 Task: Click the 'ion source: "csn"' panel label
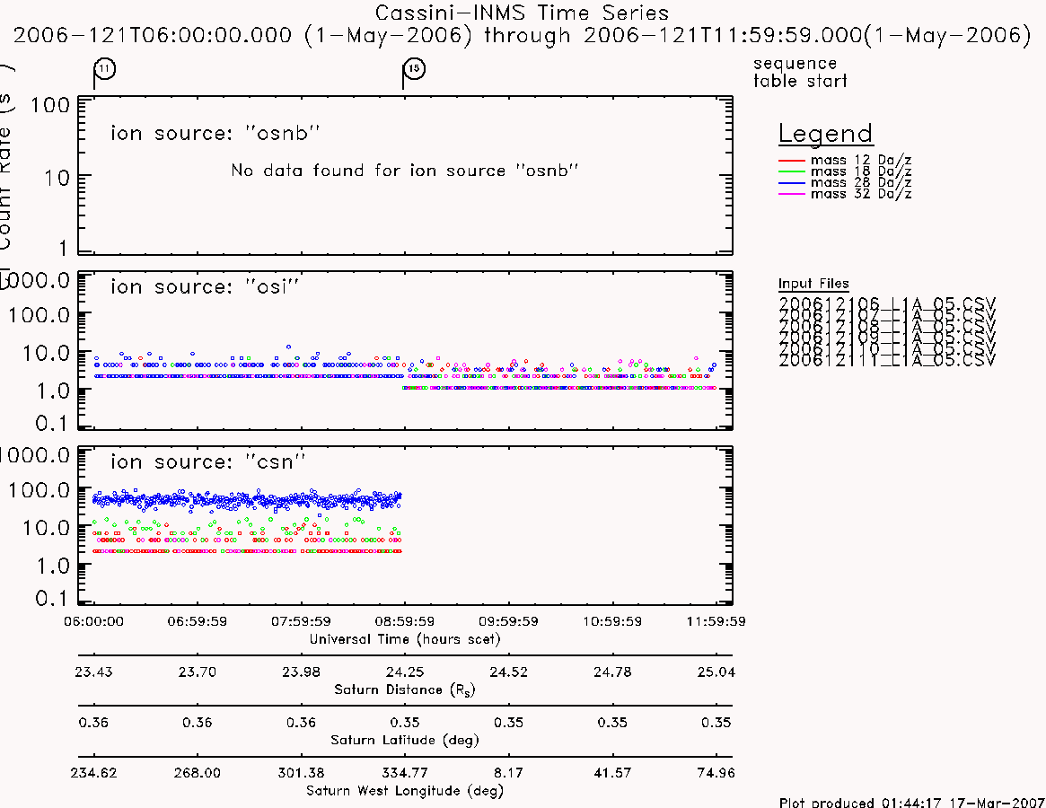point(207,461)
